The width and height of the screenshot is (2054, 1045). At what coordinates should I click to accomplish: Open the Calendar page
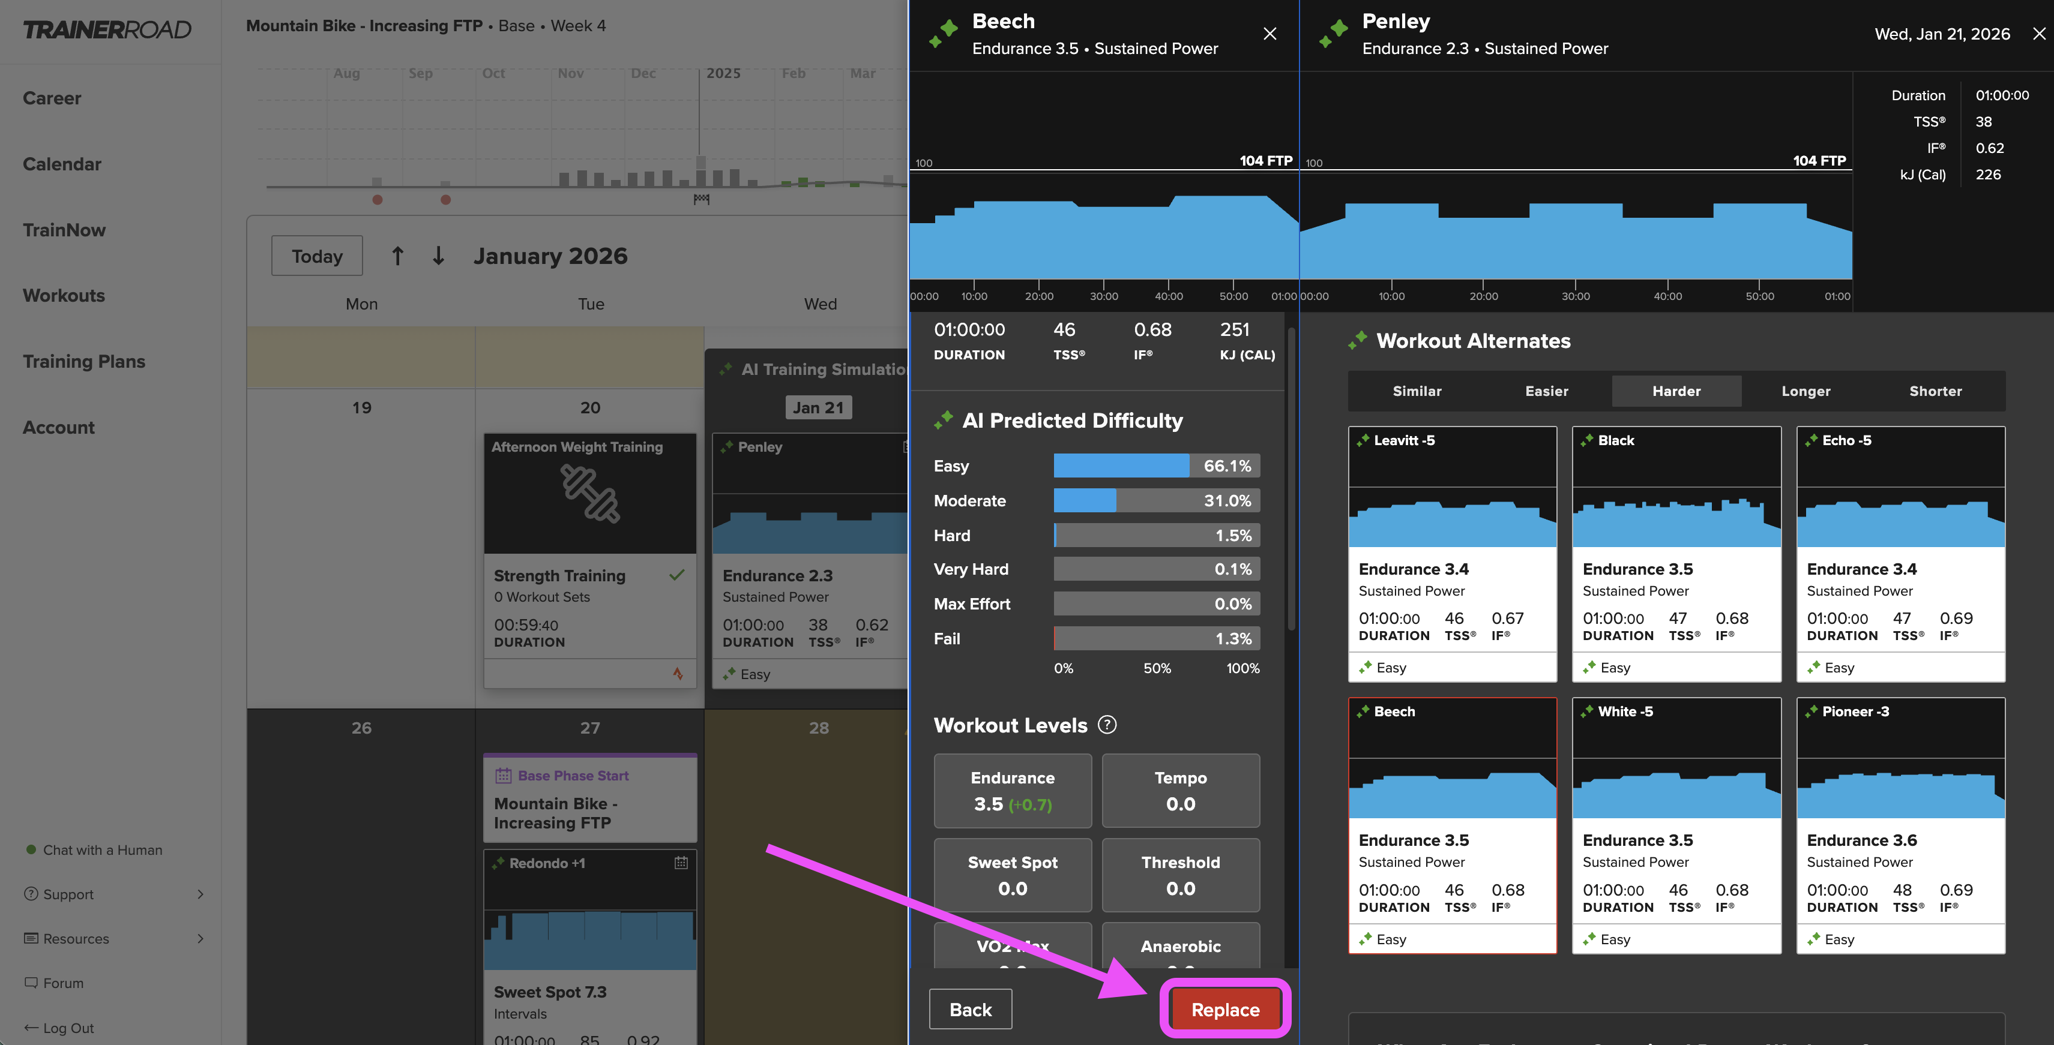tap(62, 164)
